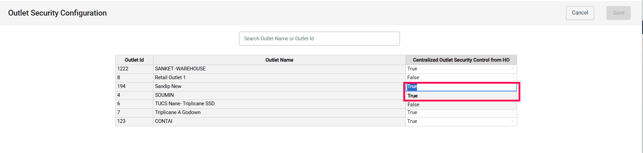
Task: Expand the security dropdown for Retail Outlet 1
Action: click(461, 78)
